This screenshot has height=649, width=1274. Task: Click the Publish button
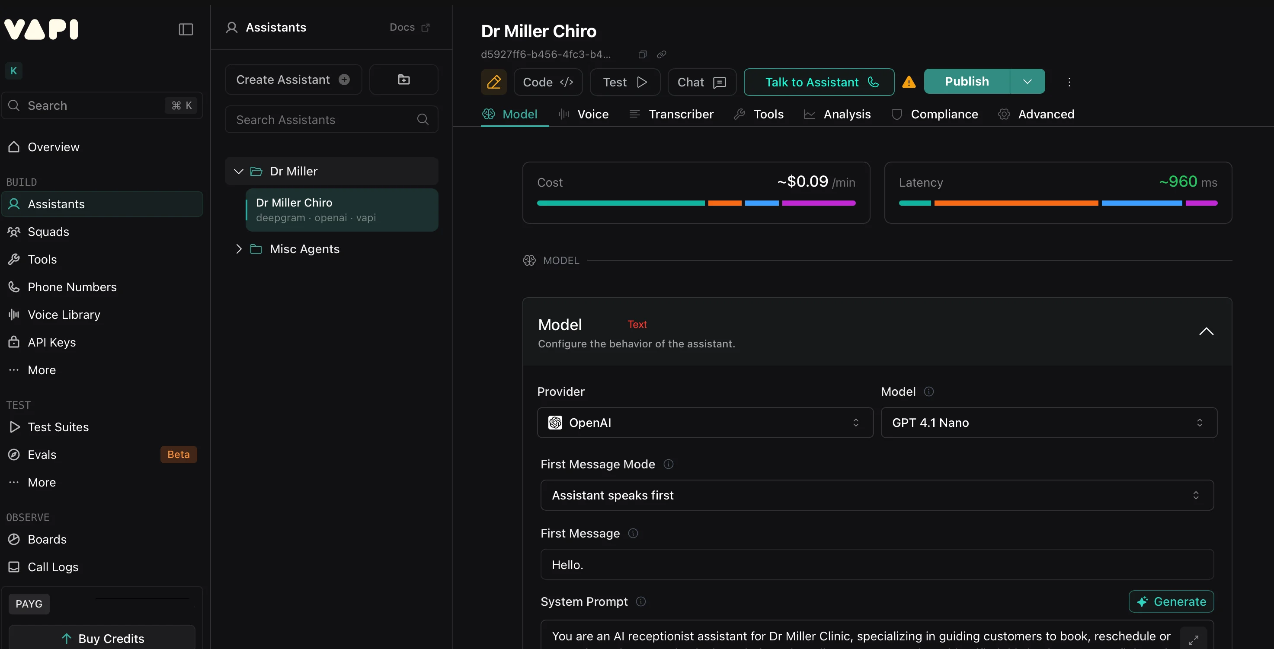point(967,82)
